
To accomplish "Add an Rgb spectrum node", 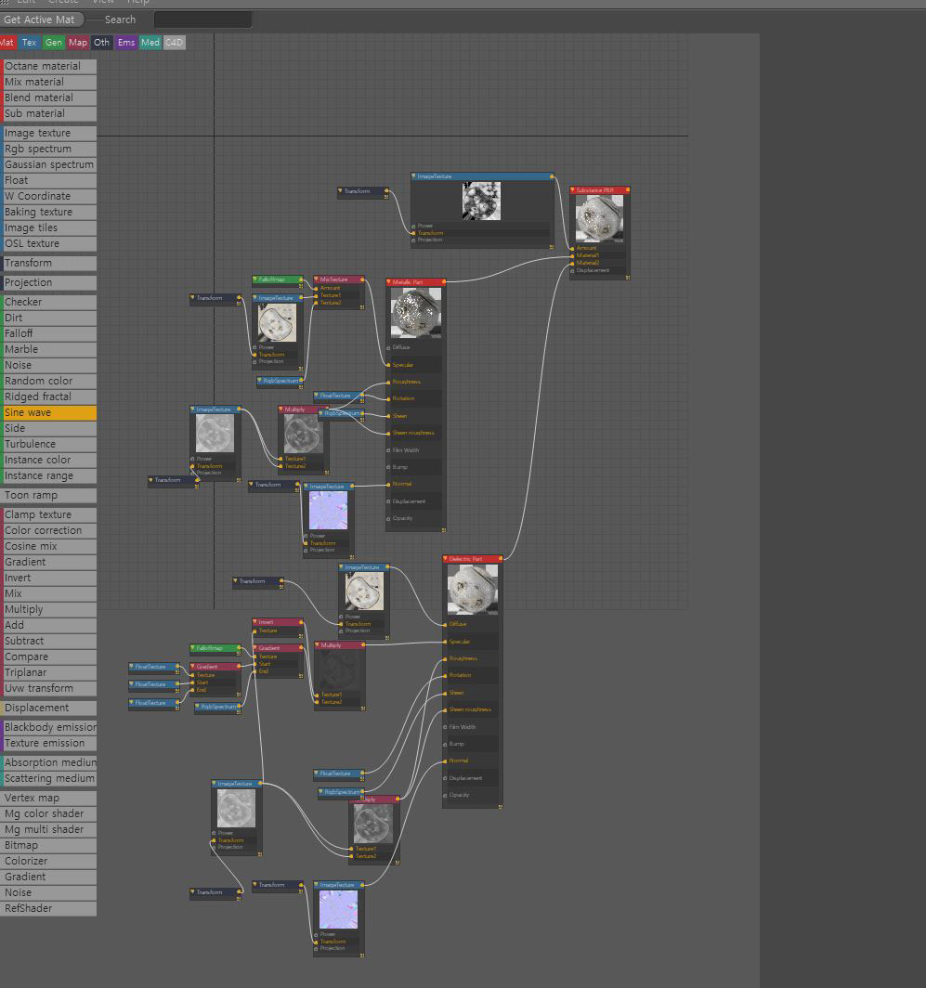I will pyautogui.click(x=48, y=149).
